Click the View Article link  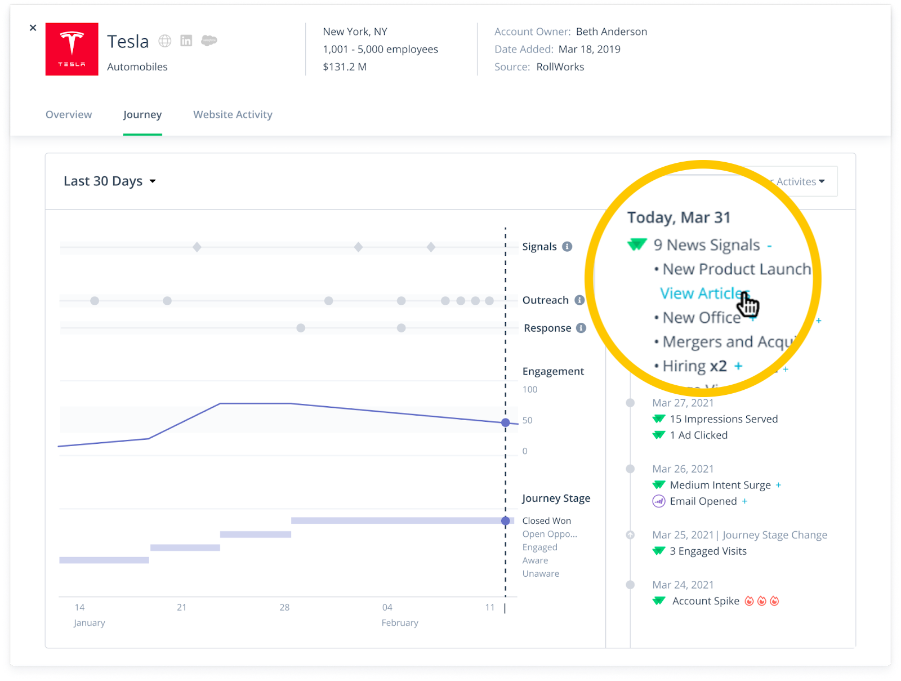[x=704, y=293]
